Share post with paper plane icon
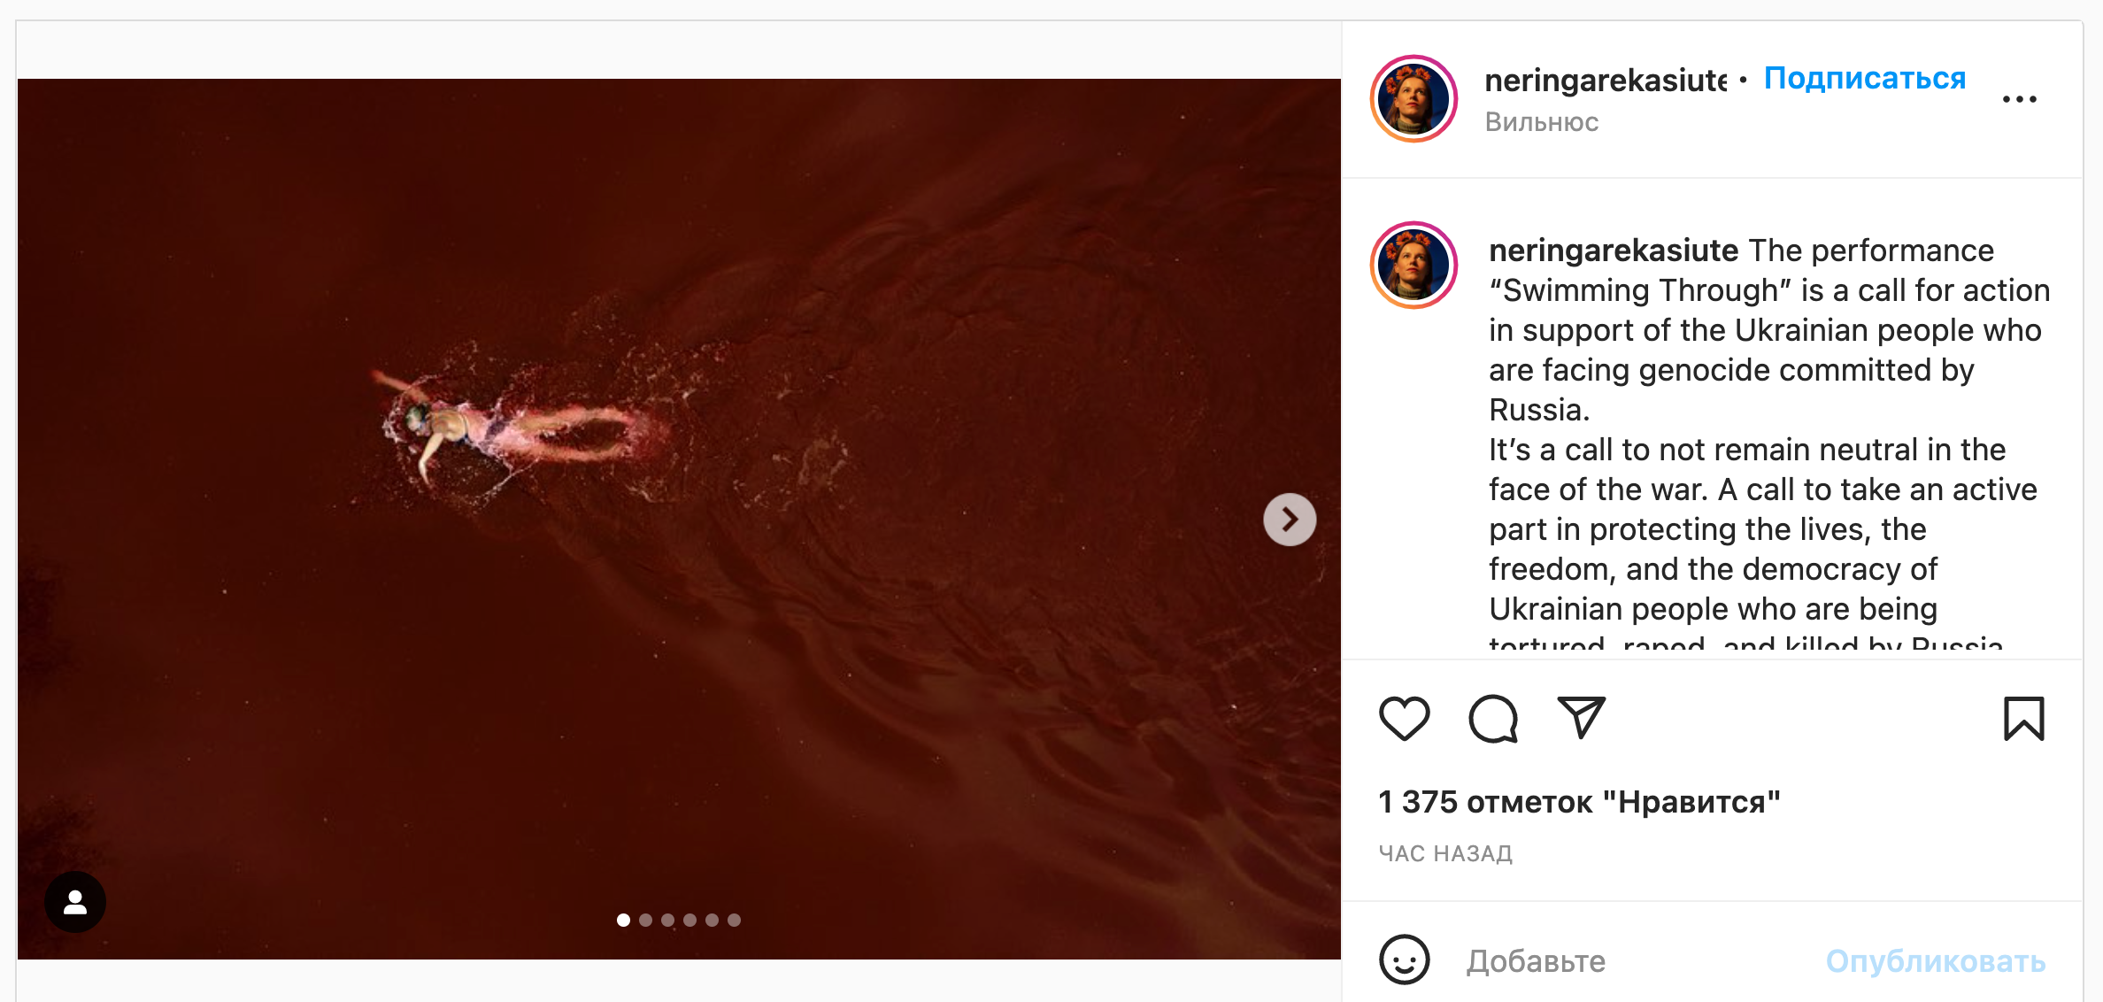2103x1002 pixels. [x=1581, y=717]
